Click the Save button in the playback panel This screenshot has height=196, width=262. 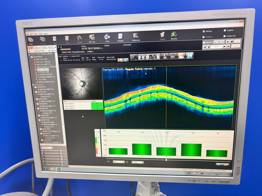(237, 41)
